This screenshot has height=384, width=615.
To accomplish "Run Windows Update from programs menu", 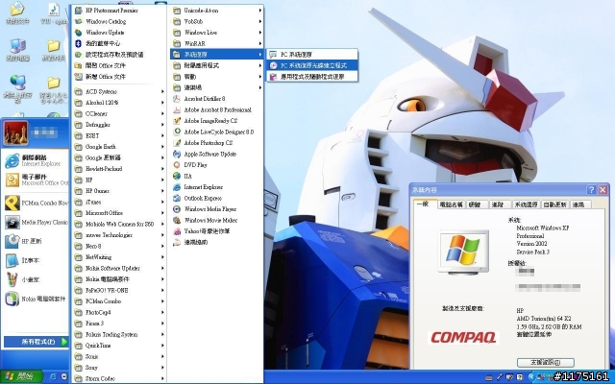I will pyautogui.click(x=119, y=33).
